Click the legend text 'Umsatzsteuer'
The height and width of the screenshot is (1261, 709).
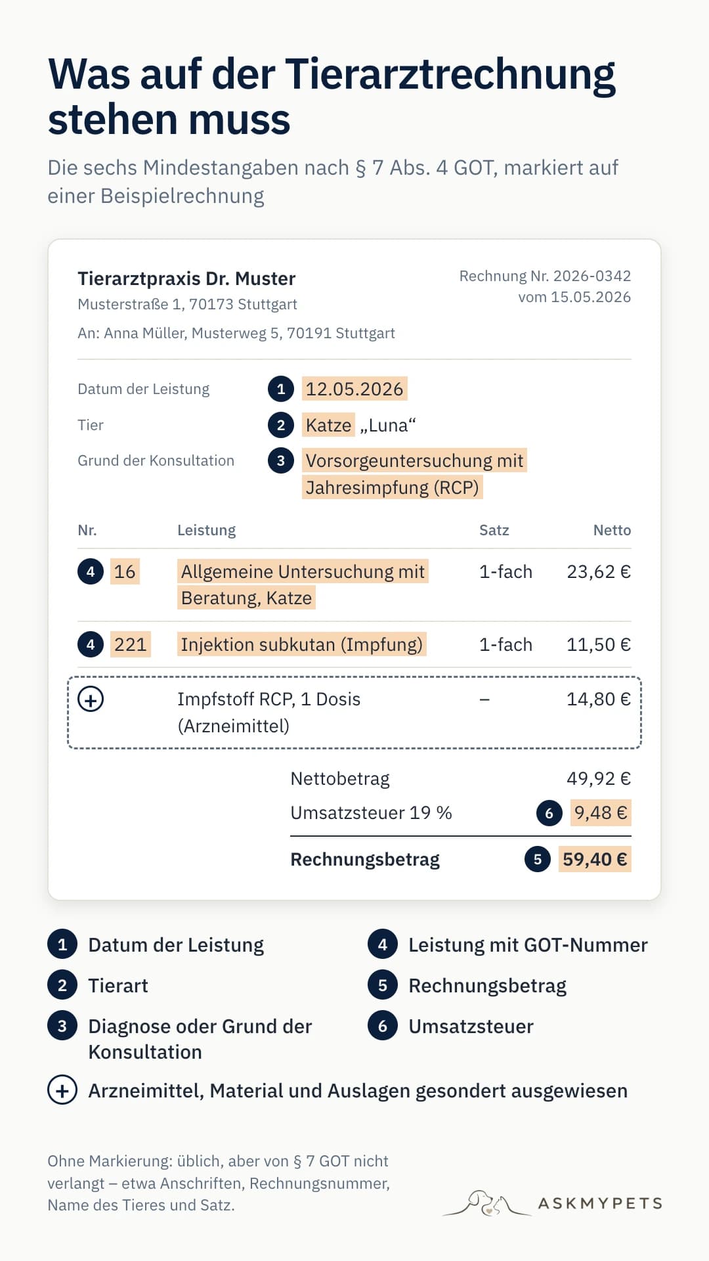pyautogui.click(x=471, y=1026)
